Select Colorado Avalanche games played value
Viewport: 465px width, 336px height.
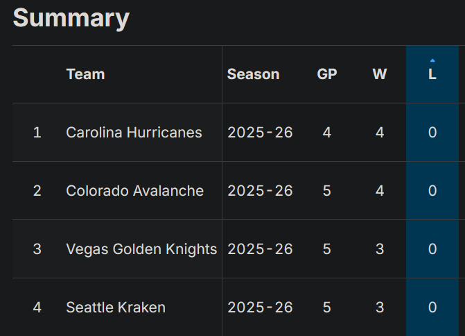point(327,190)
